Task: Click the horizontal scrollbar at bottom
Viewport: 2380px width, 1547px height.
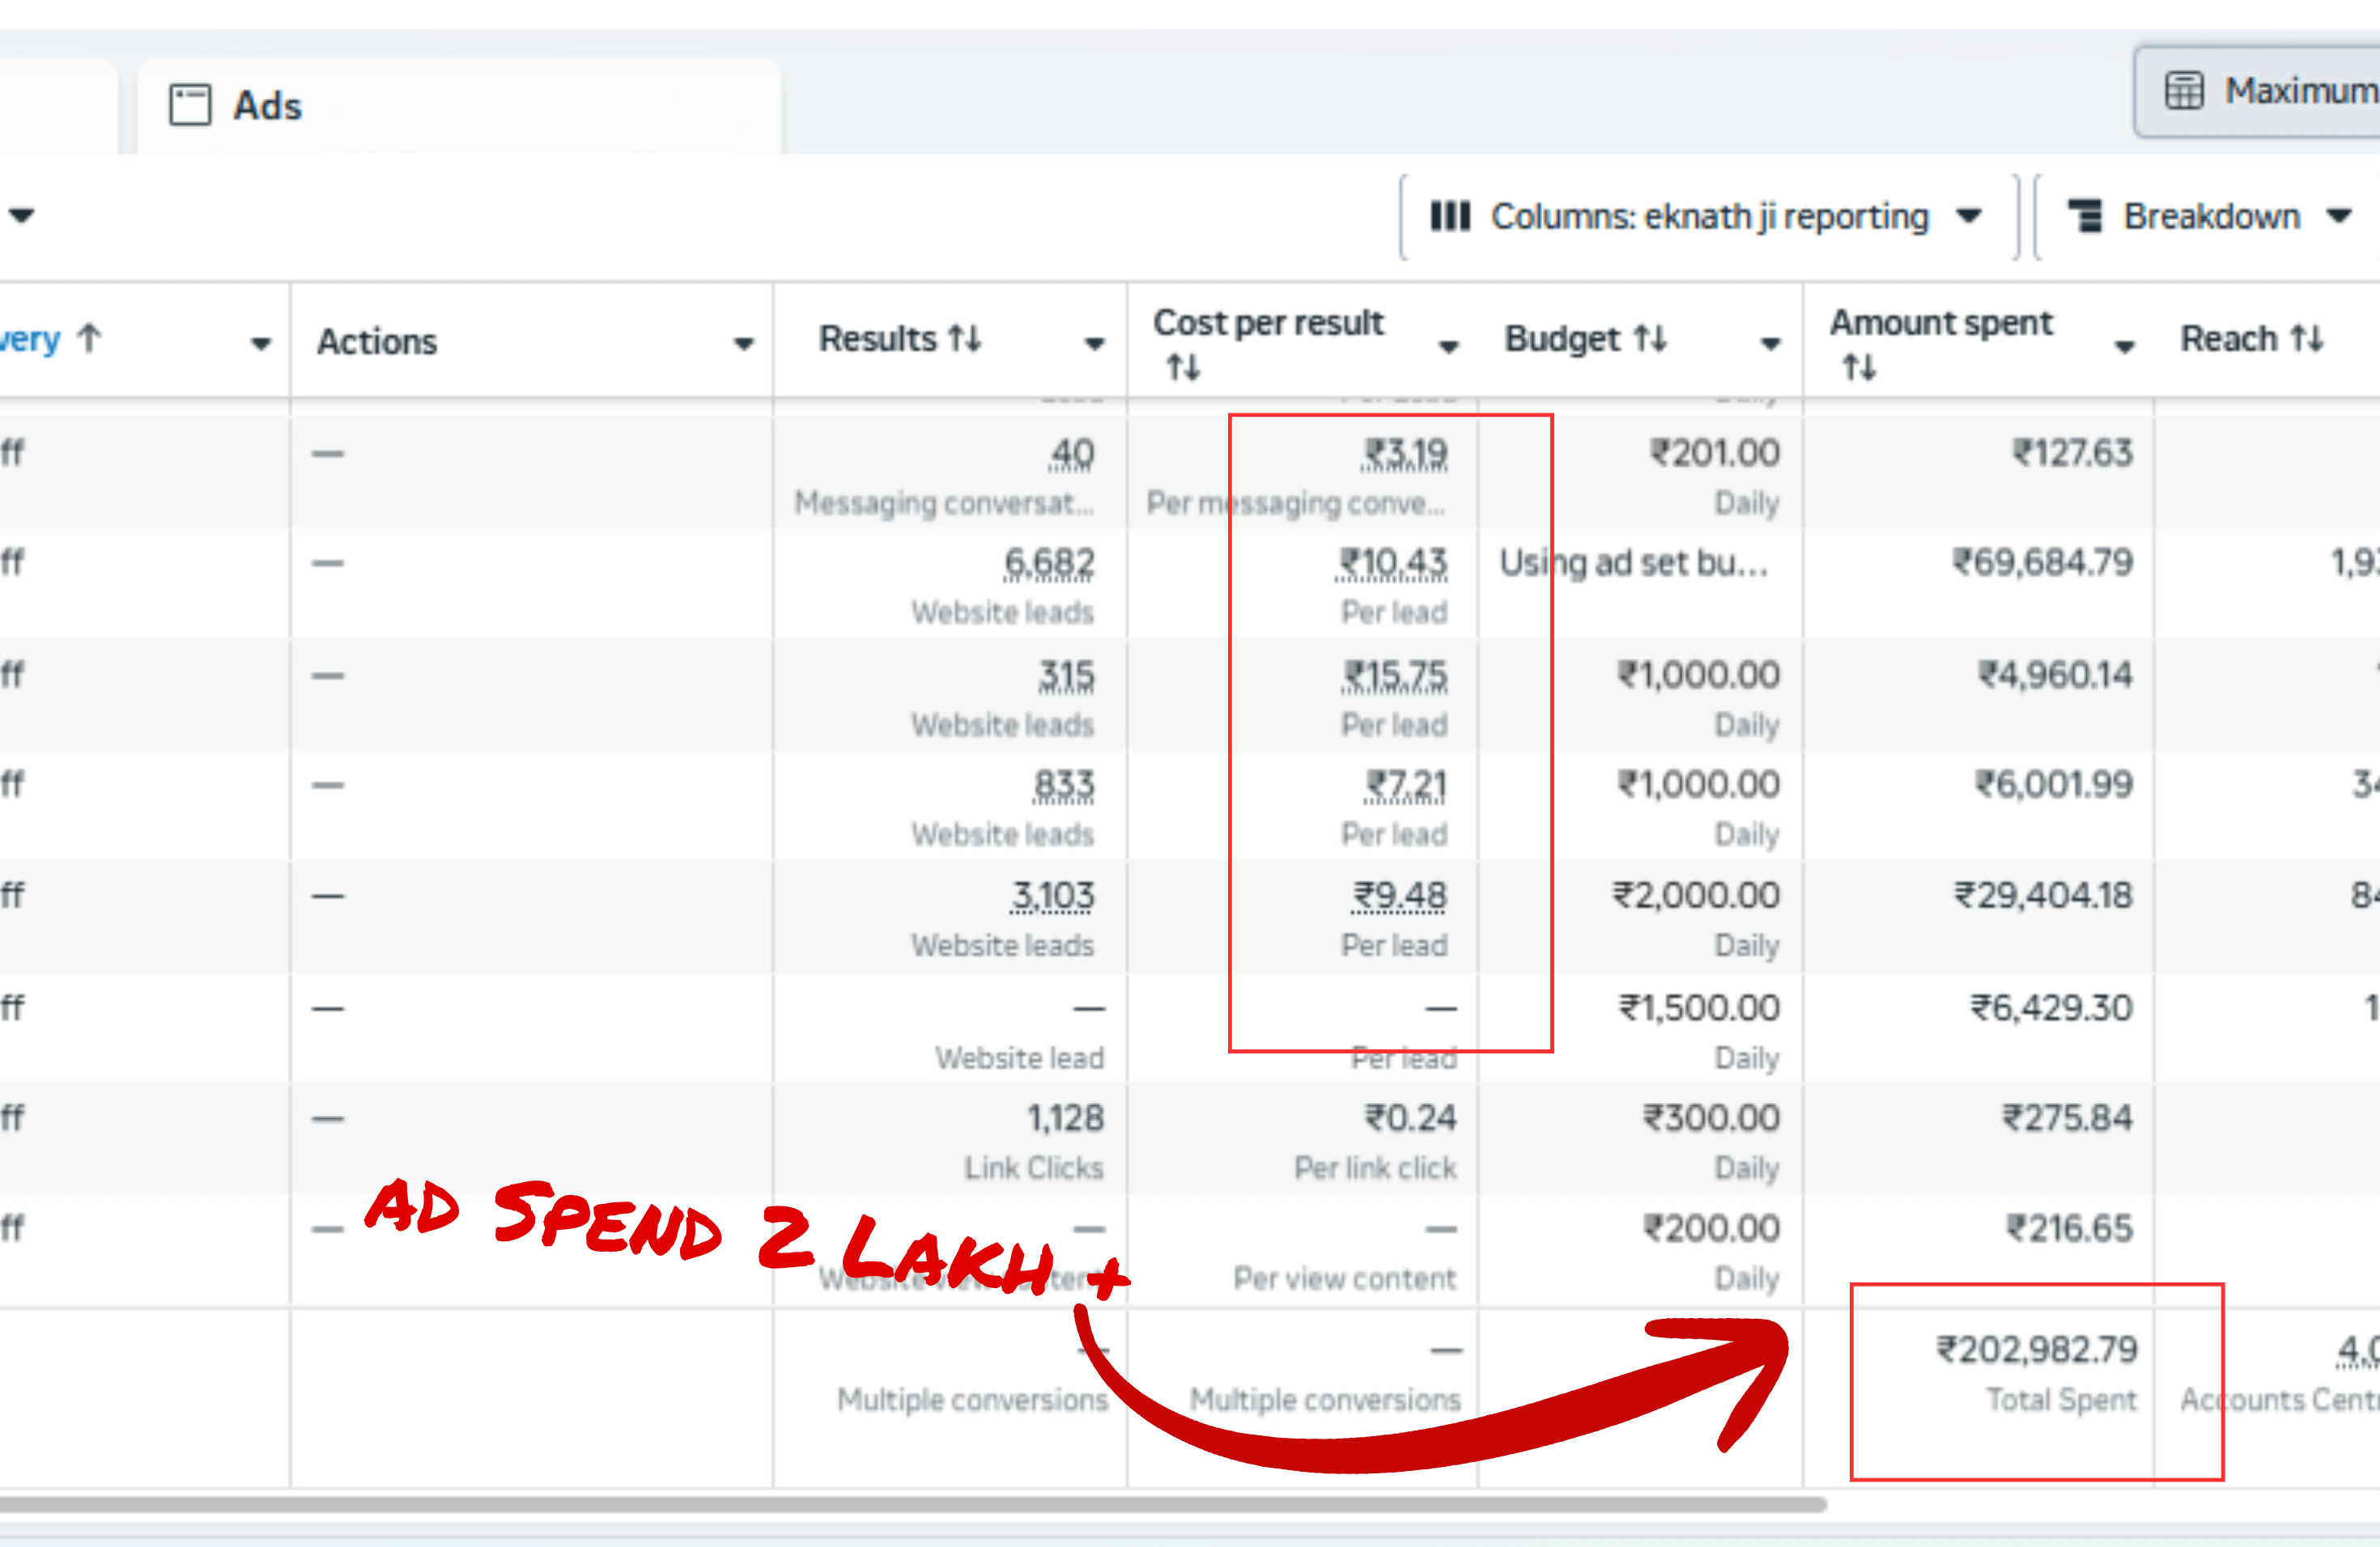Action: click(x=900, y=1504)
